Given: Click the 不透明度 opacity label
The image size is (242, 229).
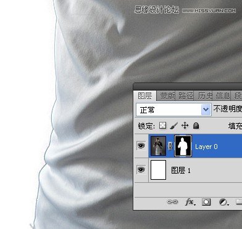Looking at the screenshot, I should (x=227, y=109).
